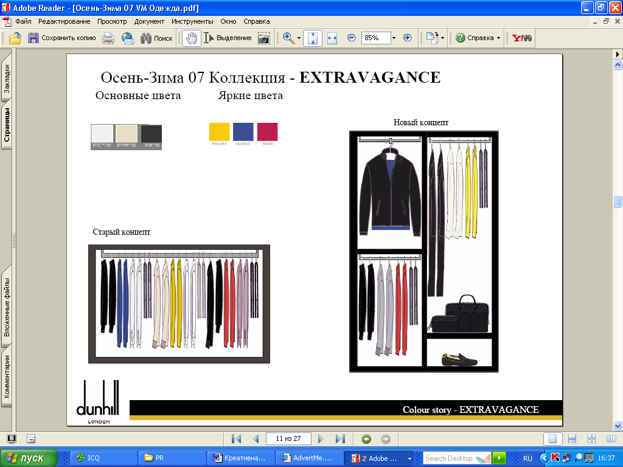Go to last page button
Viewport: 623px width, 467px height.
tap(340, 439)
